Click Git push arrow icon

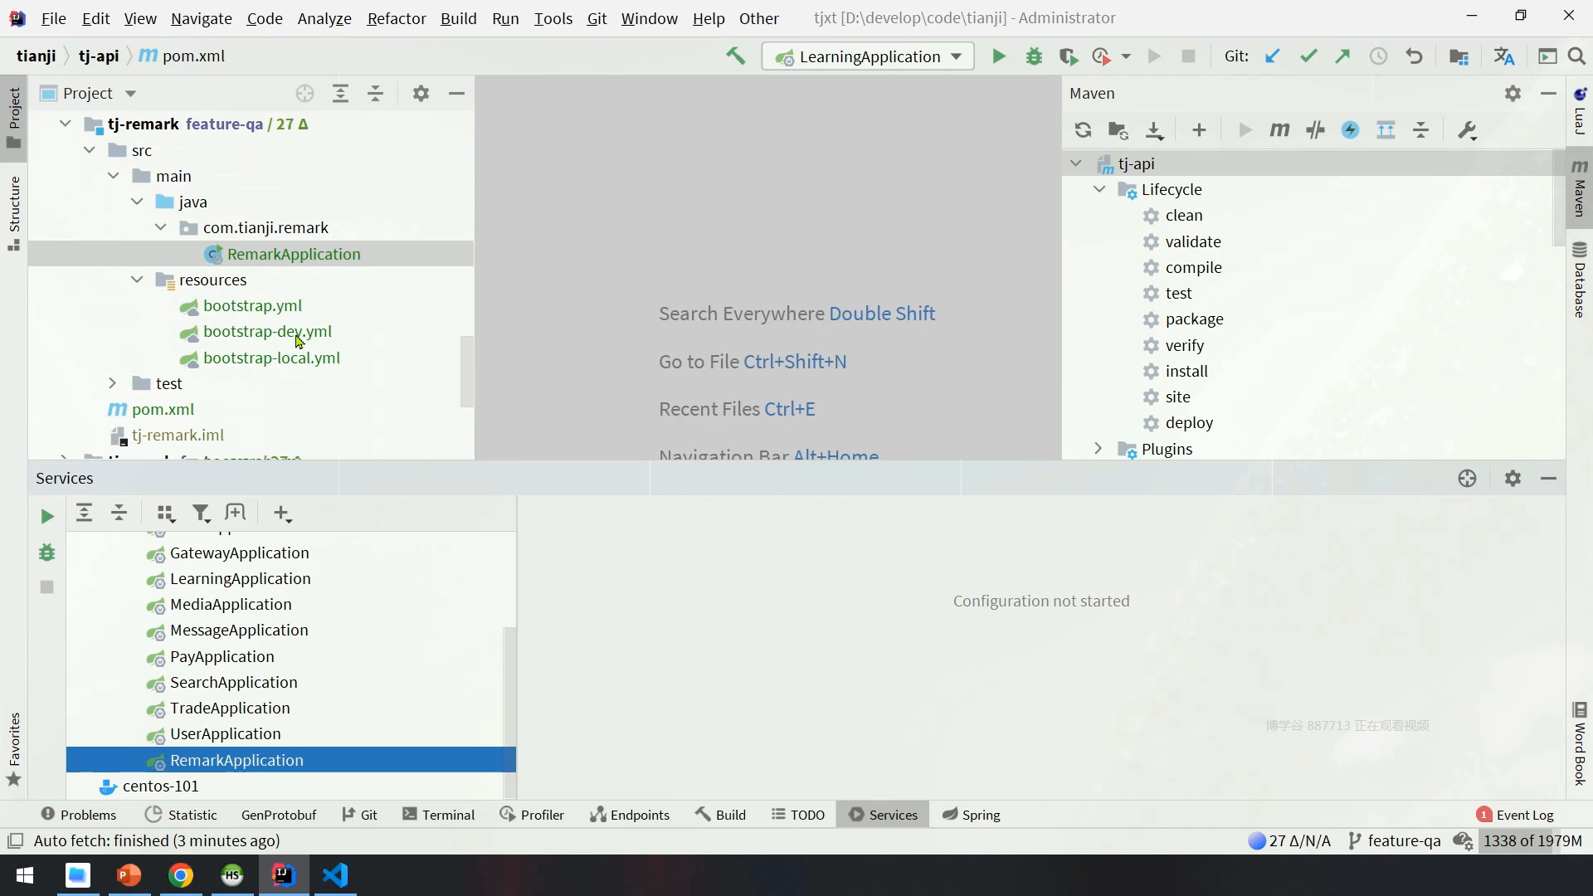1342,56
